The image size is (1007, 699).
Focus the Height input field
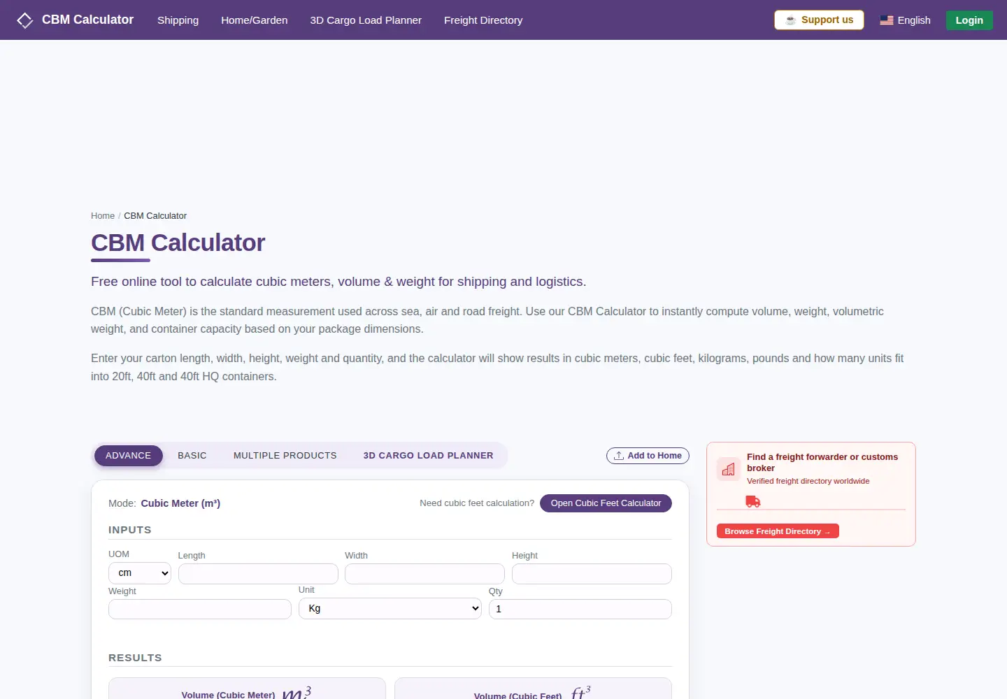pyautogui.click(x=592, y=574)
